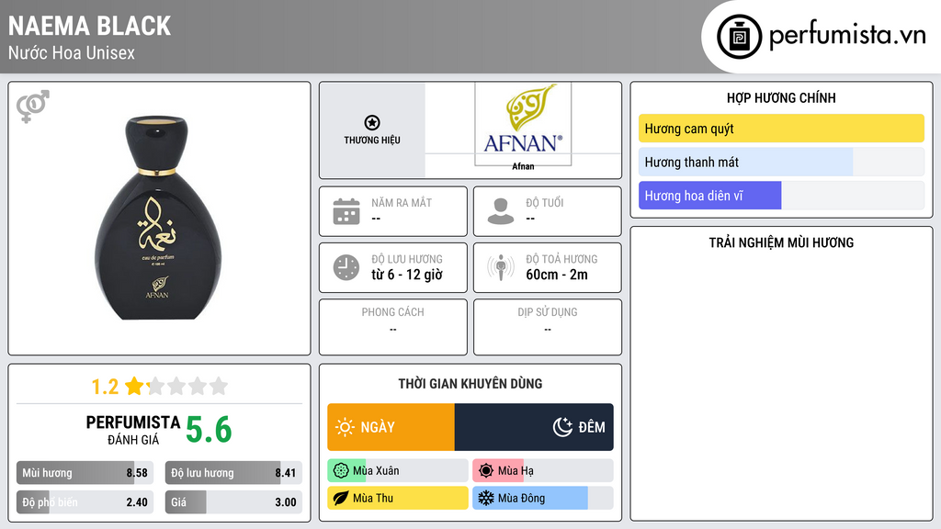Click the person icon for Độ Tuổi

(x=500, y=211)
